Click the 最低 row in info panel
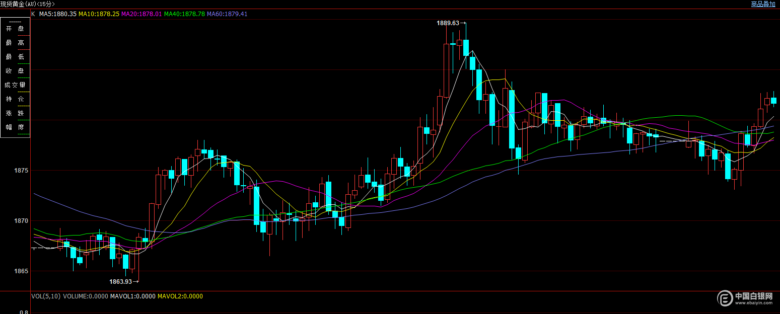780x314 pixels. point(15,57)
